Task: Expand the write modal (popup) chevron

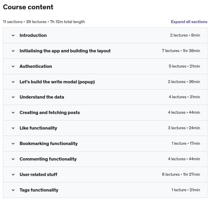Action: [13, 82]
